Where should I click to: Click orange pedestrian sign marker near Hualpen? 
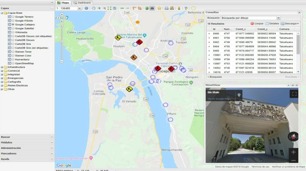pyautogui.click(x=134, y=57)
